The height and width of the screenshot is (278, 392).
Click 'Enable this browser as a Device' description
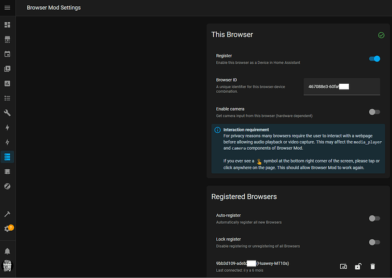(258, 63)
